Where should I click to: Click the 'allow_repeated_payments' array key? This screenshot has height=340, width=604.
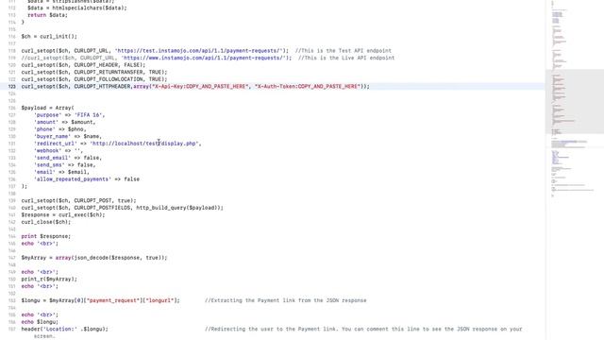click(x=73, y=179)
